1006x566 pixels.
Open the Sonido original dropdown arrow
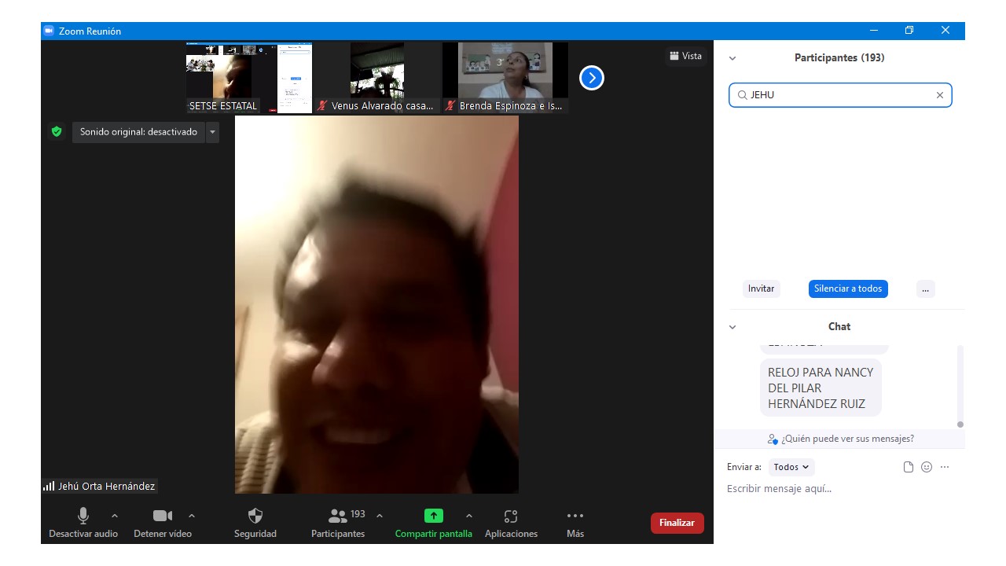coord(212,132)
